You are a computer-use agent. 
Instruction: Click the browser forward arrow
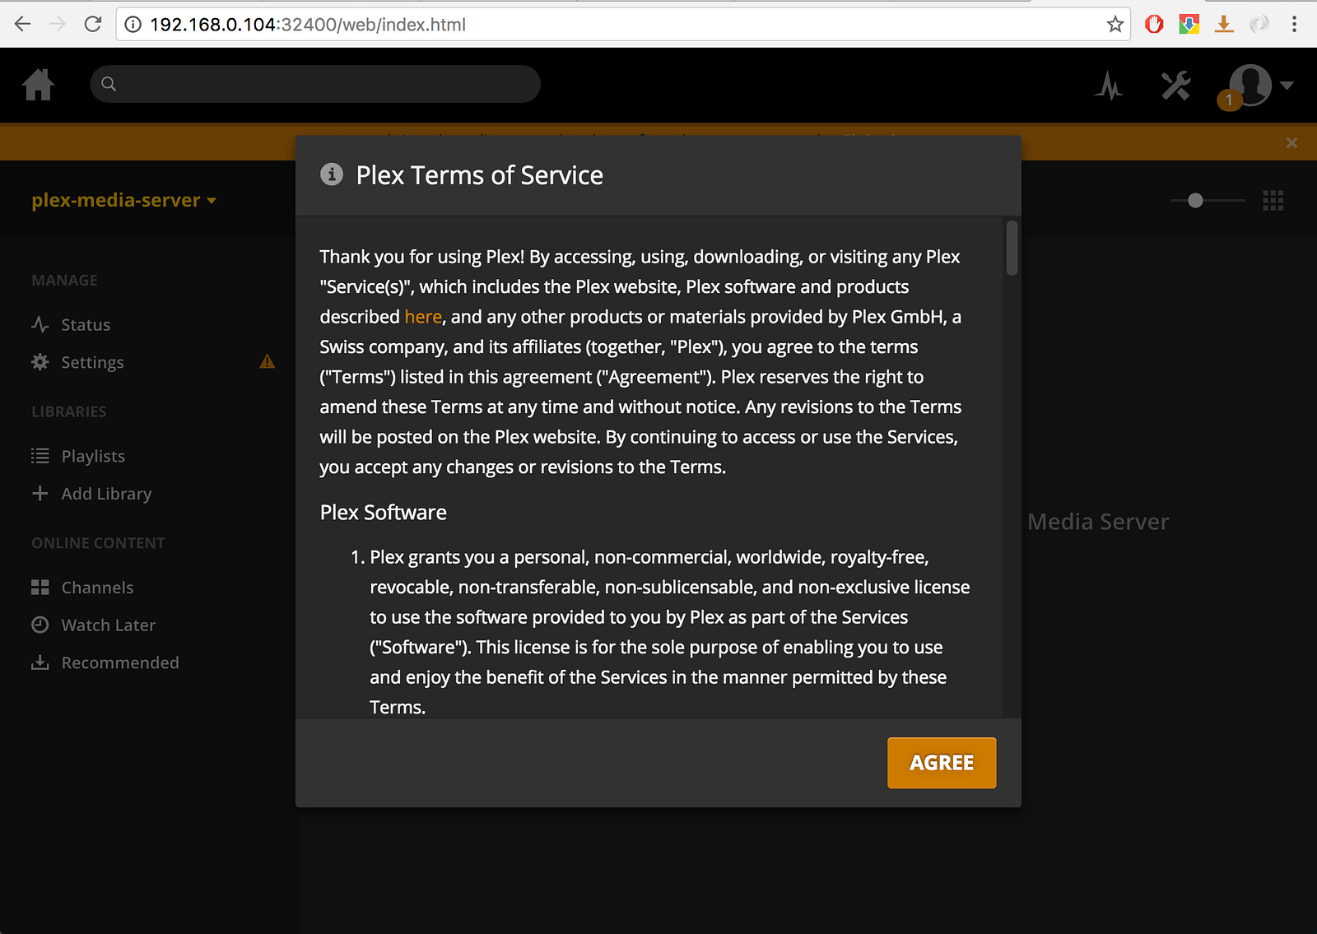[x=58, y=24]
